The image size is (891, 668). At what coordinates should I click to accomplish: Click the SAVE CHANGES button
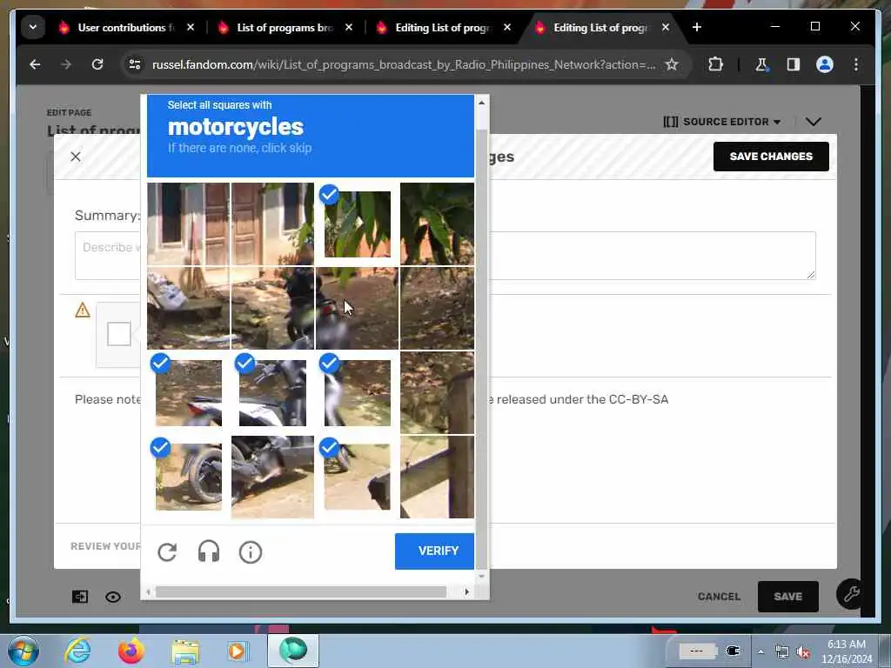(771, 157)
